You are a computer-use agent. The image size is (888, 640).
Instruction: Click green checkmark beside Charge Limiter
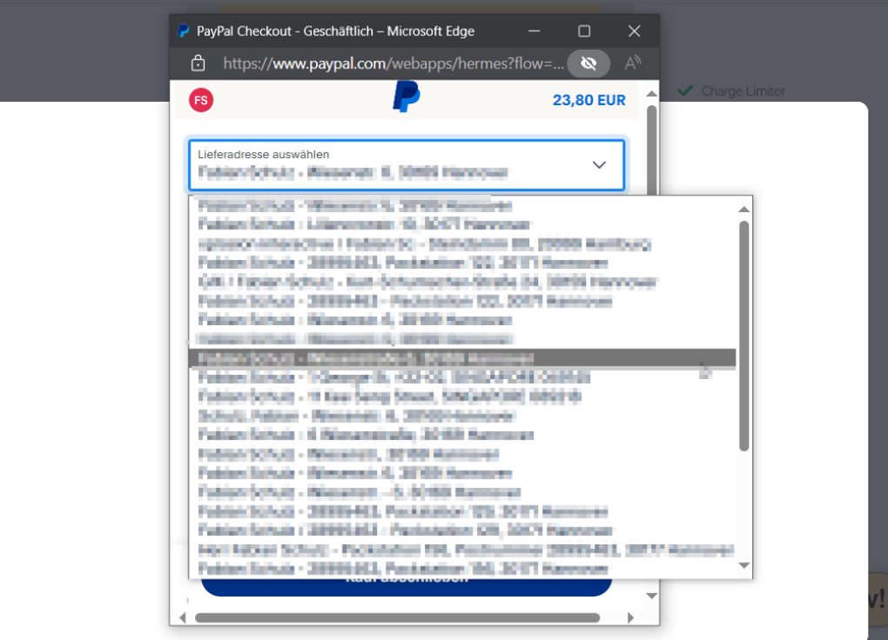point(685,90)
